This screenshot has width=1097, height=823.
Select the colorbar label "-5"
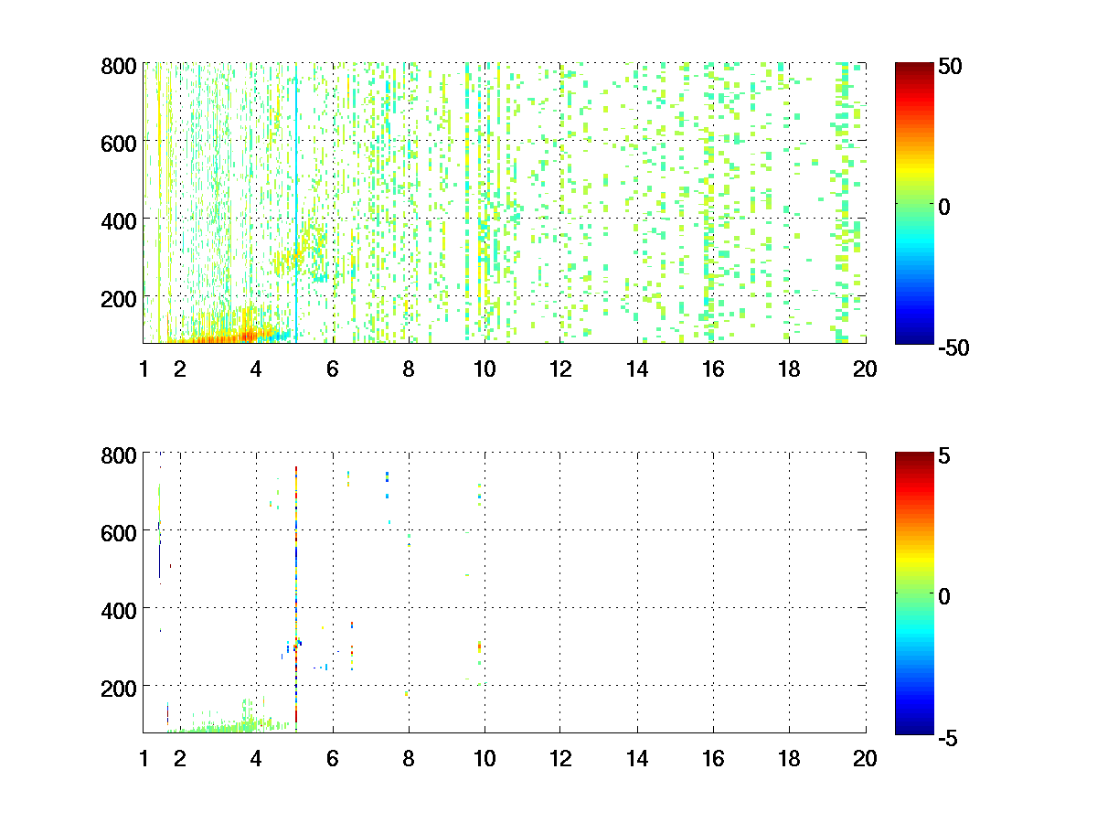[950, 736]
